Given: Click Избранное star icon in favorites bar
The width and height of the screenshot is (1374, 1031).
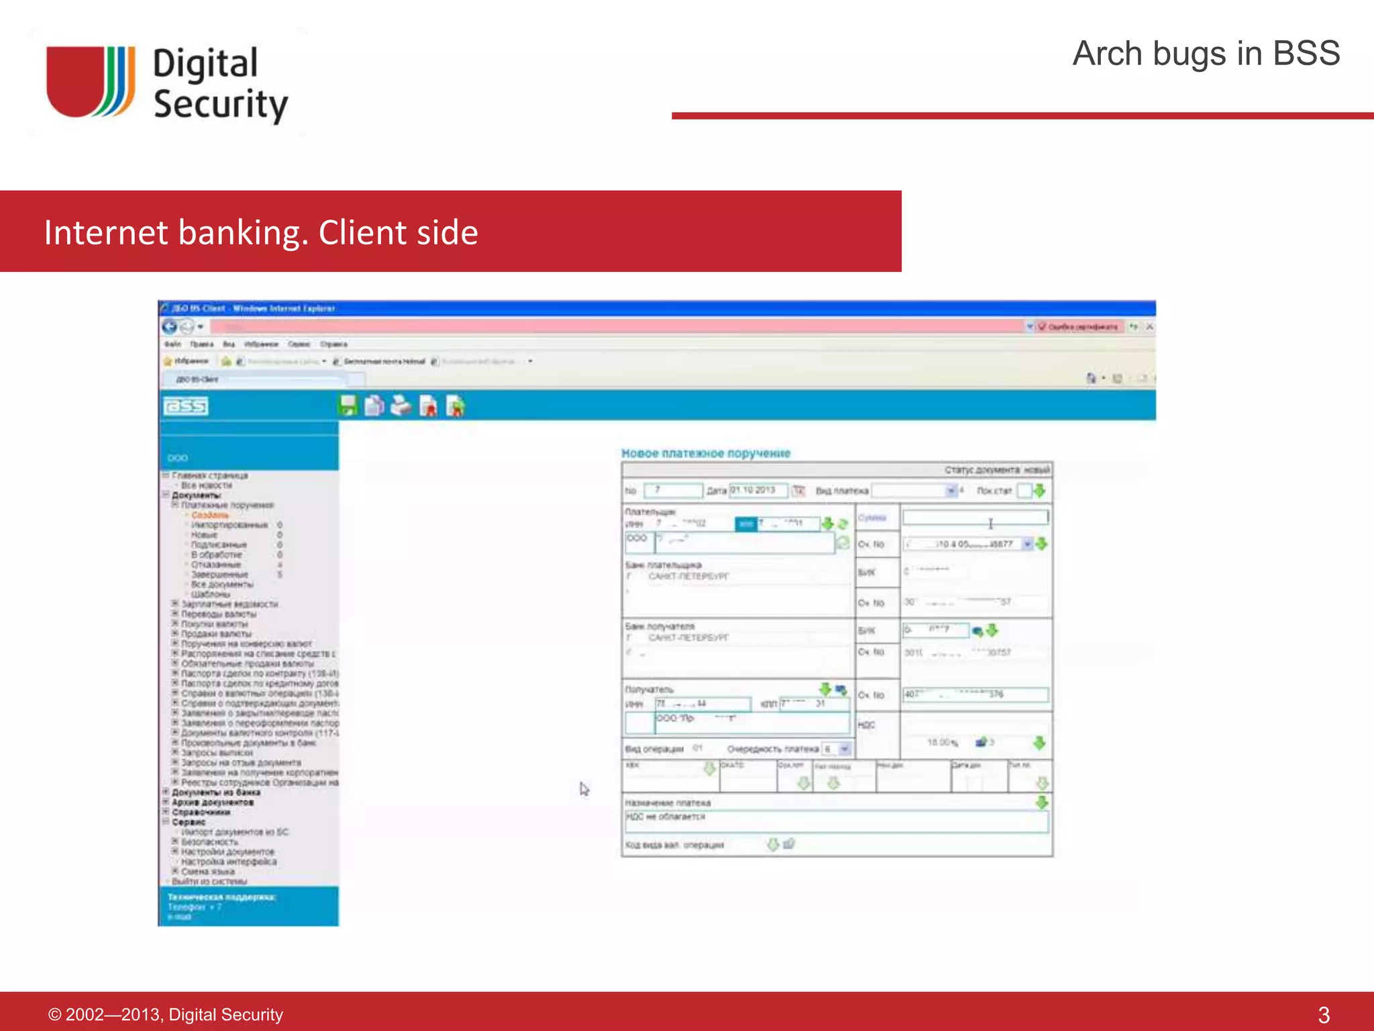Looking at the screenshot, I should tap(168, 361).
